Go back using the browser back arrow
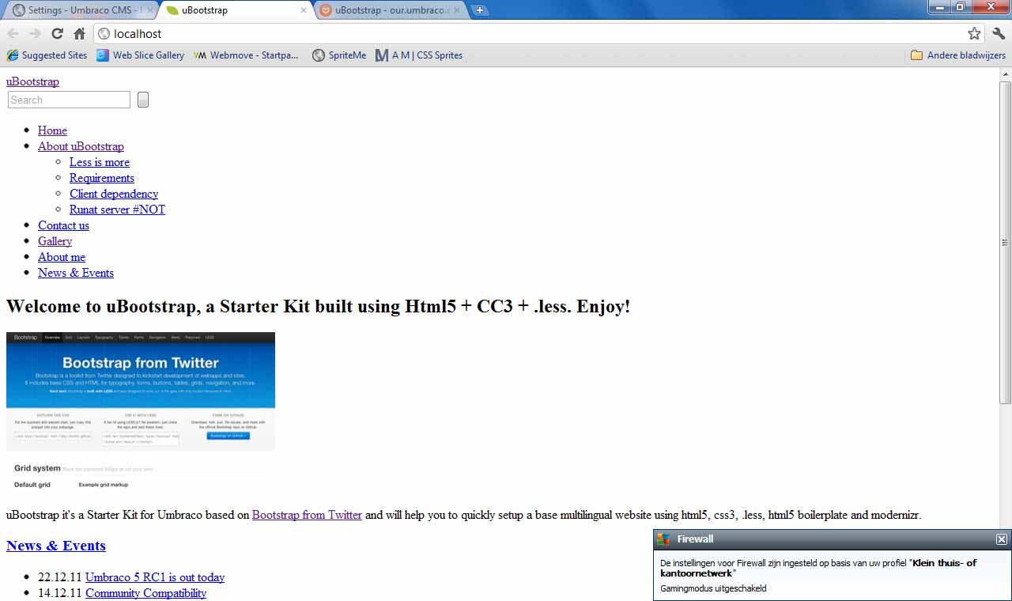Viewport: 1012px width, 601px height. 13,33
